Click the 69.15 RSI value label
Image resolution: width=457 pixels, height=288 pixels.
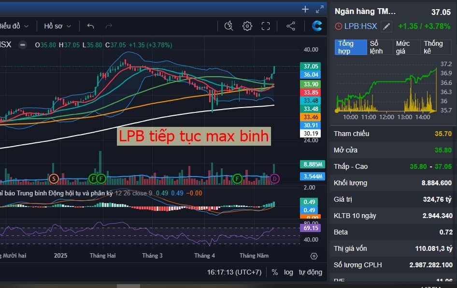click(311, 228)
